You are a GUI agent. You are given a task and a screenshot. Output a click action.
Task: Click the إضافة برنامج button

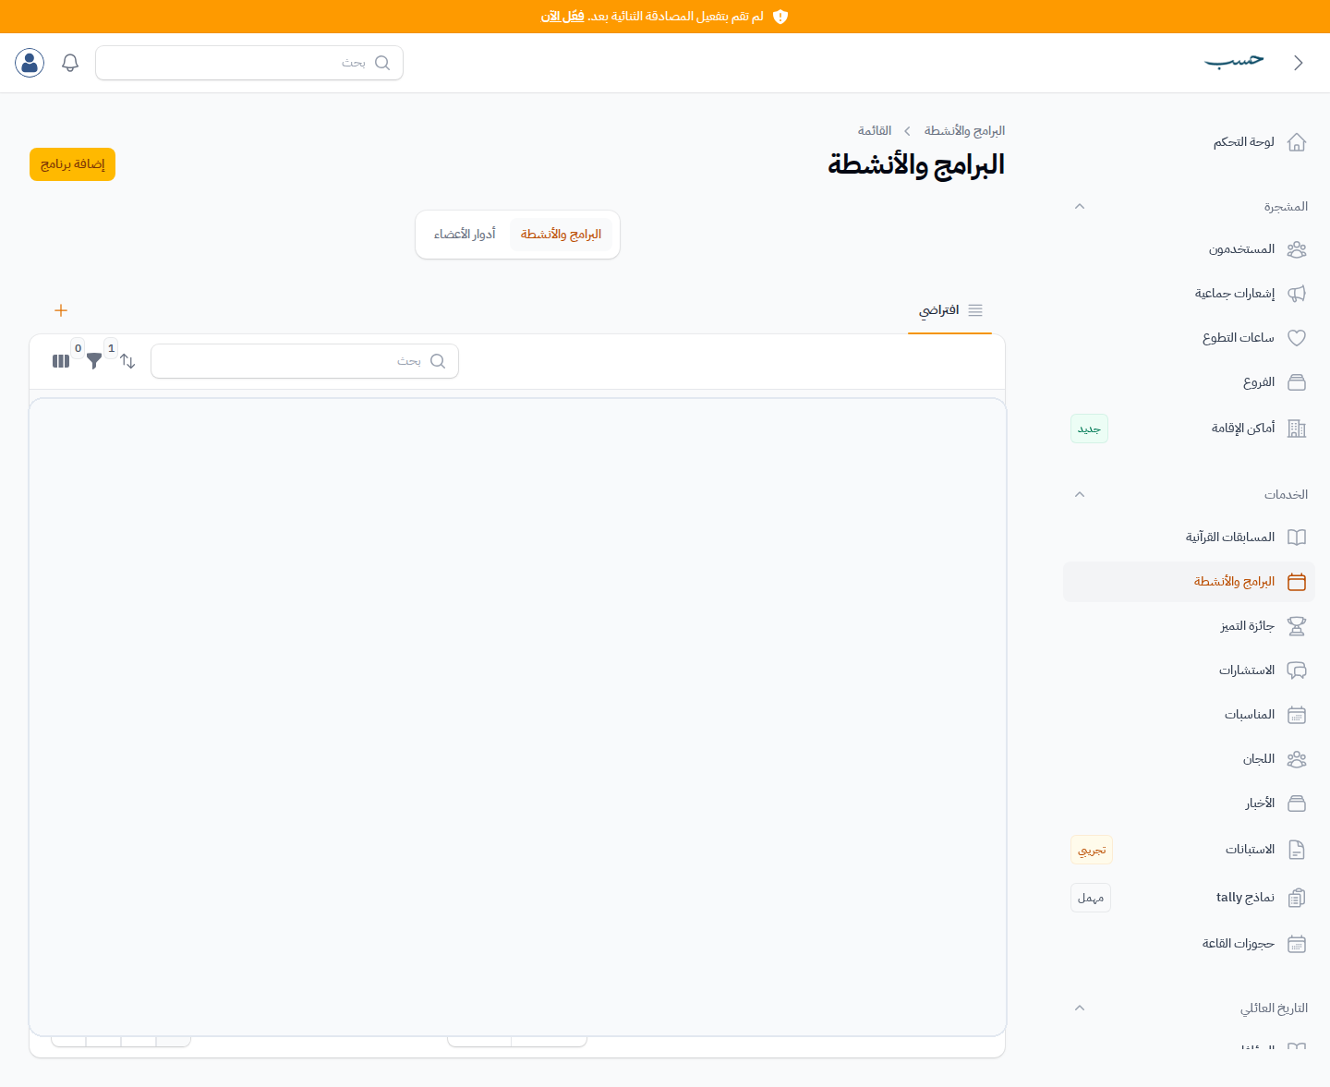pyautogui.click(x=72, y=164)
